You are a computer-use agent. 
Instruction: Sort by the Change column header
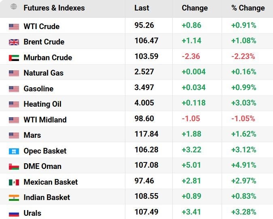195,8
